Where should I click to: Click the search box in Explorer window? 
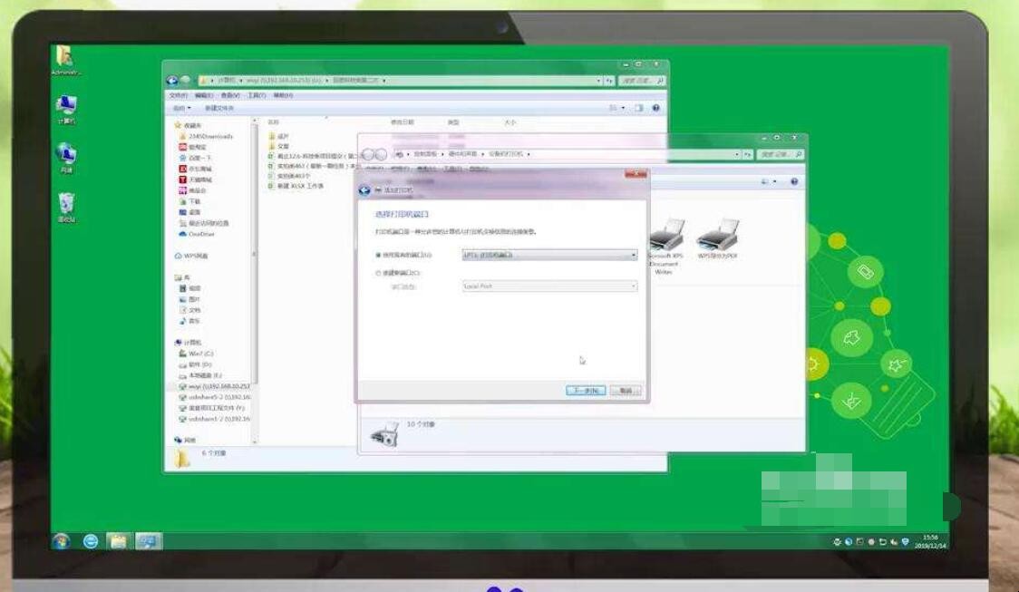(x=642, y=81)
